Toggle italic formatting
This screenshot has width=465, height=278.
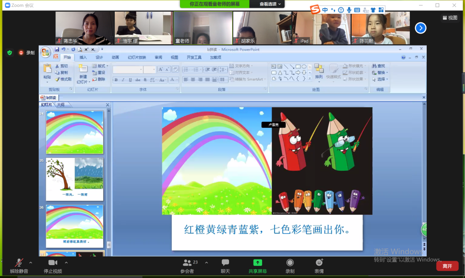[123, 80]
